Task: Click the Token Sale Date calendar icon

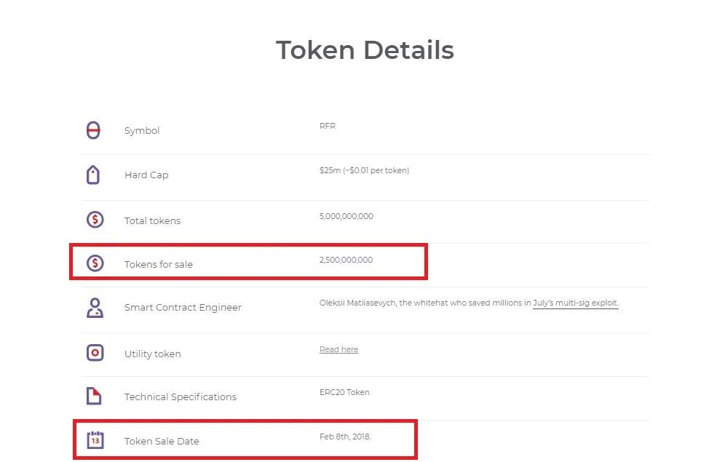Action: click(x=95, y=440)
